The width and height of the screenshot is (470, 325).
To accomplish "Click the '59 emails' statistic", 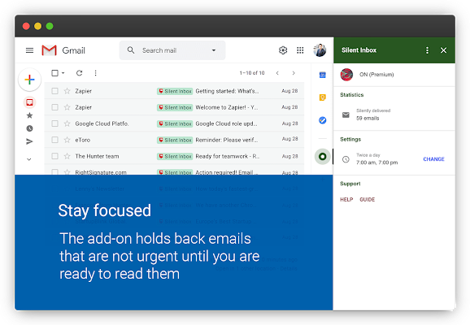I will click(x=368, y=119).
